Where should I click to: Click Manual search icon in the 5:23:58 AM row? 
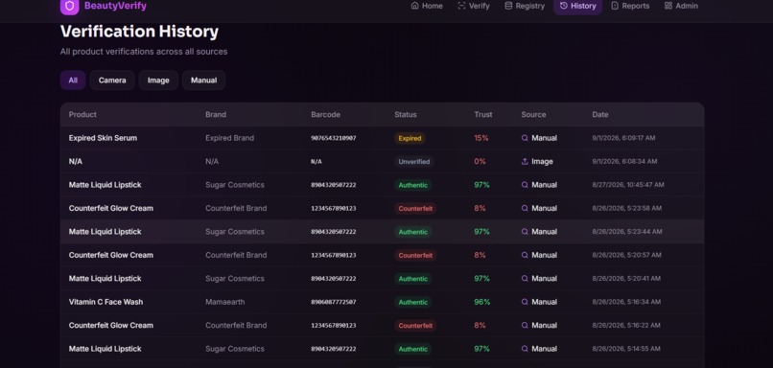click(525, 208)
